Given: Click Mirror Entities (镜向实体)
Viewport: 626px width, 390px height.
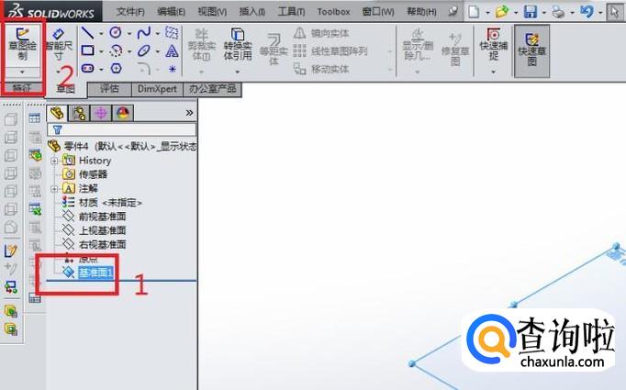Looking at the screenshot, I should [x=321, y=33].
